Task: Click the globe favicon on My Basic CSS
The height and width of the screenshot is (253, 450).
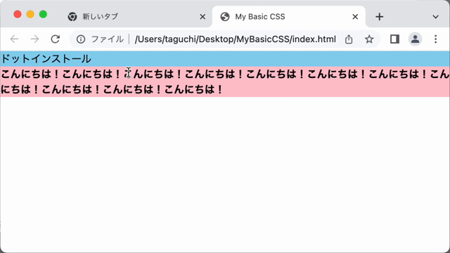Action: 225,17
